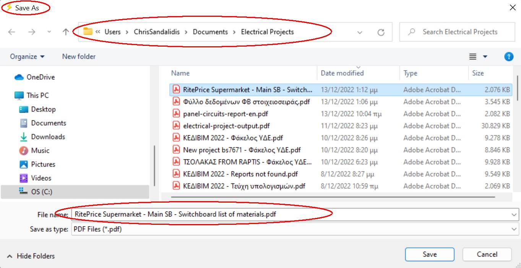Open the Help question mark icon
The width and height of the screenshot is (521, 268).
(508, 57)
